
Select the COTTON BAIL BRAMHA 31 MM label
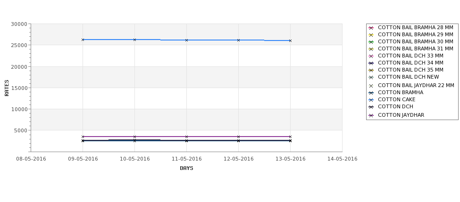415,48
